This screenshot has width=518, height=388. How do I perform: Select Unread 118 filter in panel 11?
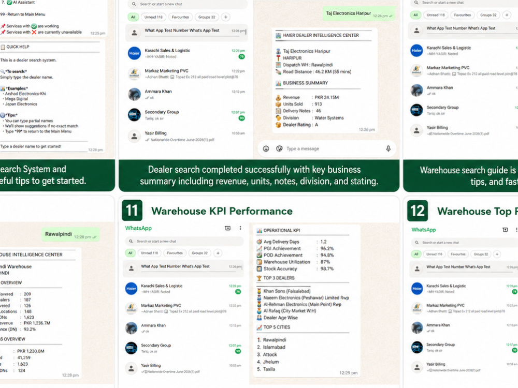[x=149, y=253]
